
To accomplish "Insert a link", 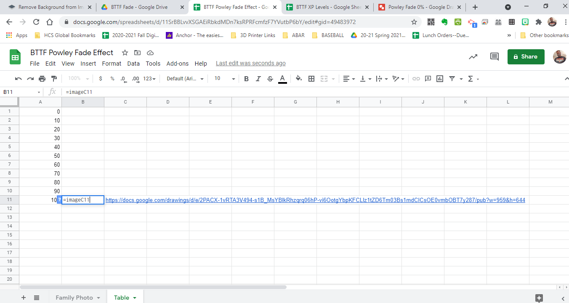I will click(x=416, y=79).
